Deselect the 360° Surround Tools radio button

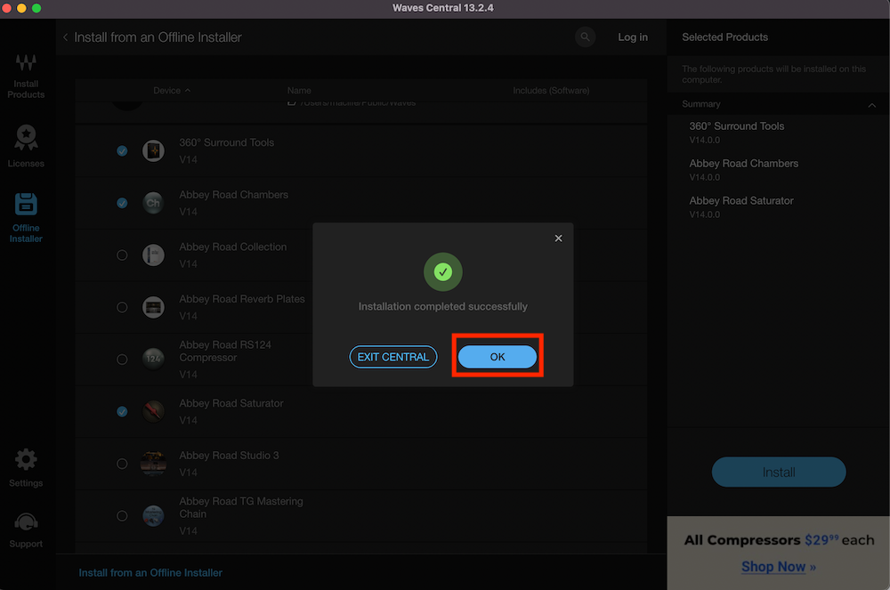tap(122, 150)
